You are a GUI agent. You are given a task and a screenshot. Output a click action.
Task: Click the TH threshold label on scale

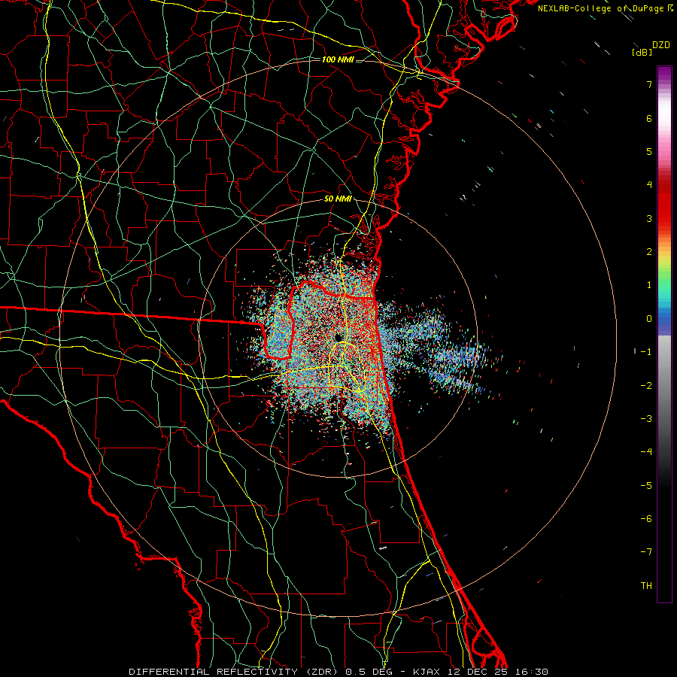(646, 586)
